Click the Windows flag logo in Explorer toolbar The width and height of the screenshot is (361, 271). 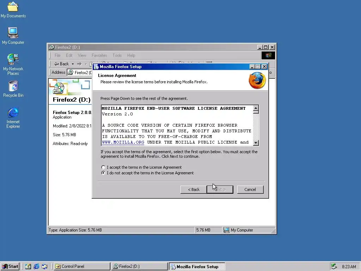[268, 55]
